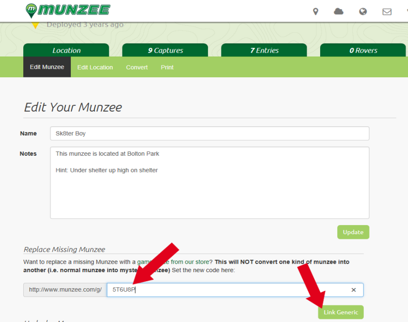Open the 7 Entries tab
The image size is (408, 322).
coord(264,50)
